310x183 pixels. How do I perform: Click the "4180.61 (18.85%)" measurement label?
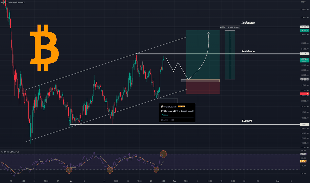[230, 27]
